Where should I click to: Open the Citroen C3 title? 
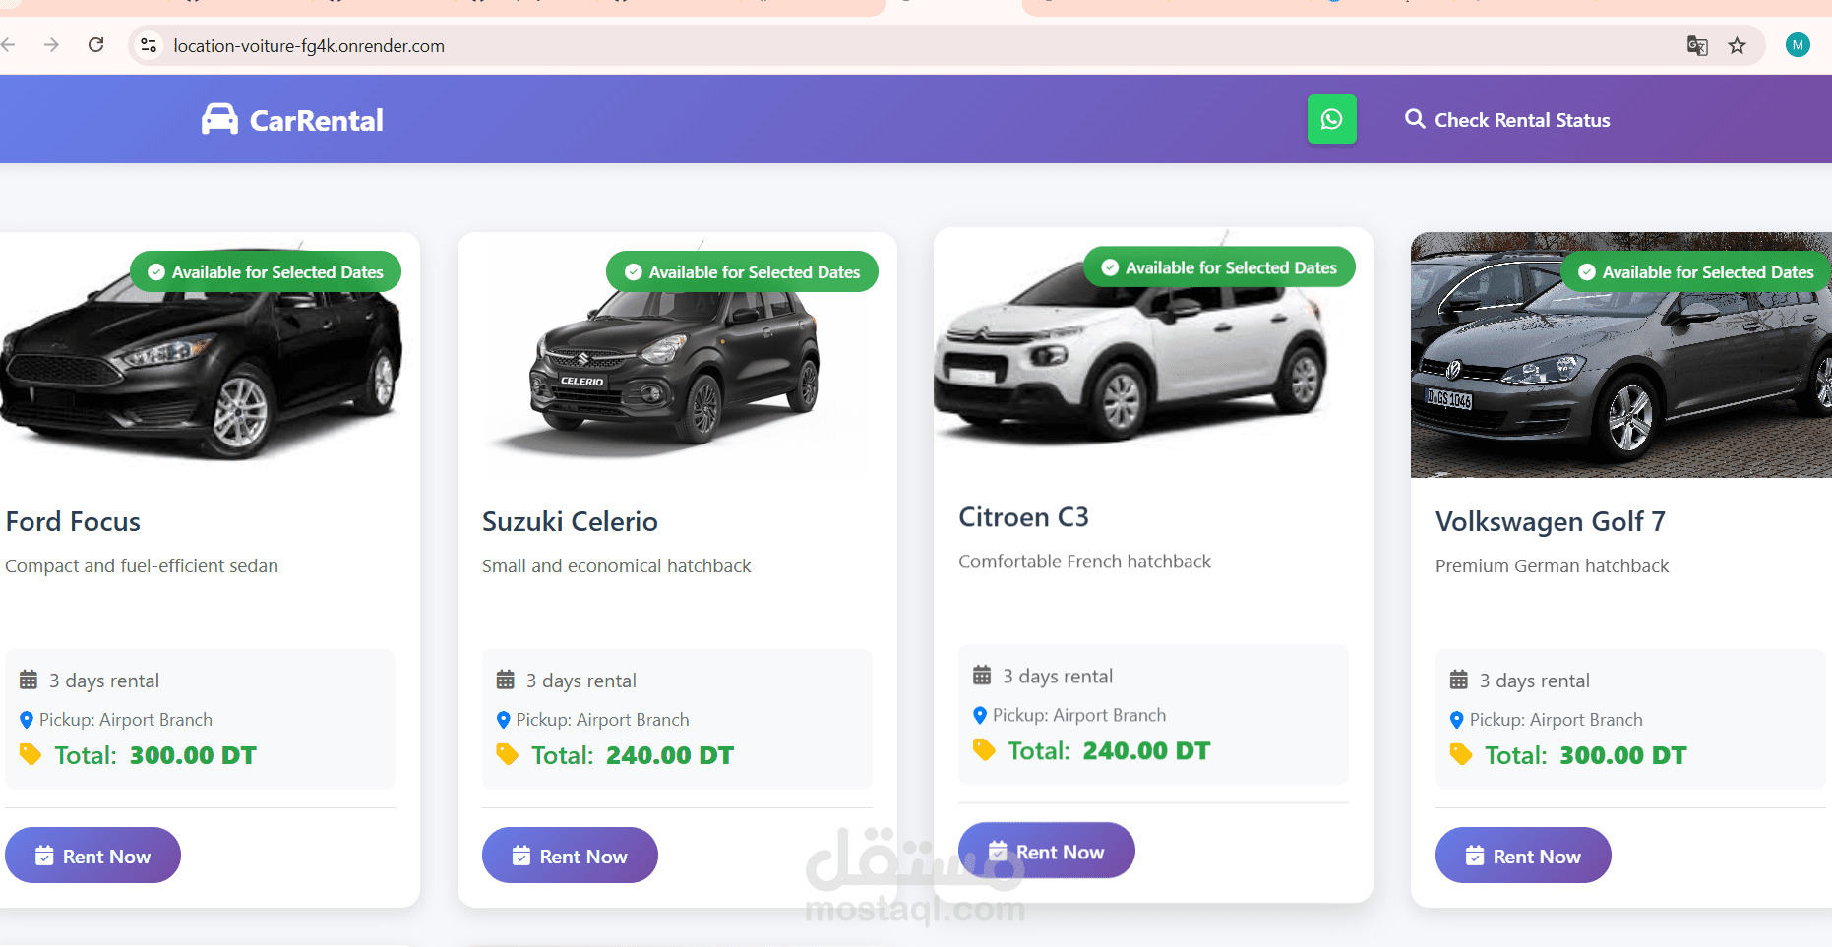[x=1023, y=517]
